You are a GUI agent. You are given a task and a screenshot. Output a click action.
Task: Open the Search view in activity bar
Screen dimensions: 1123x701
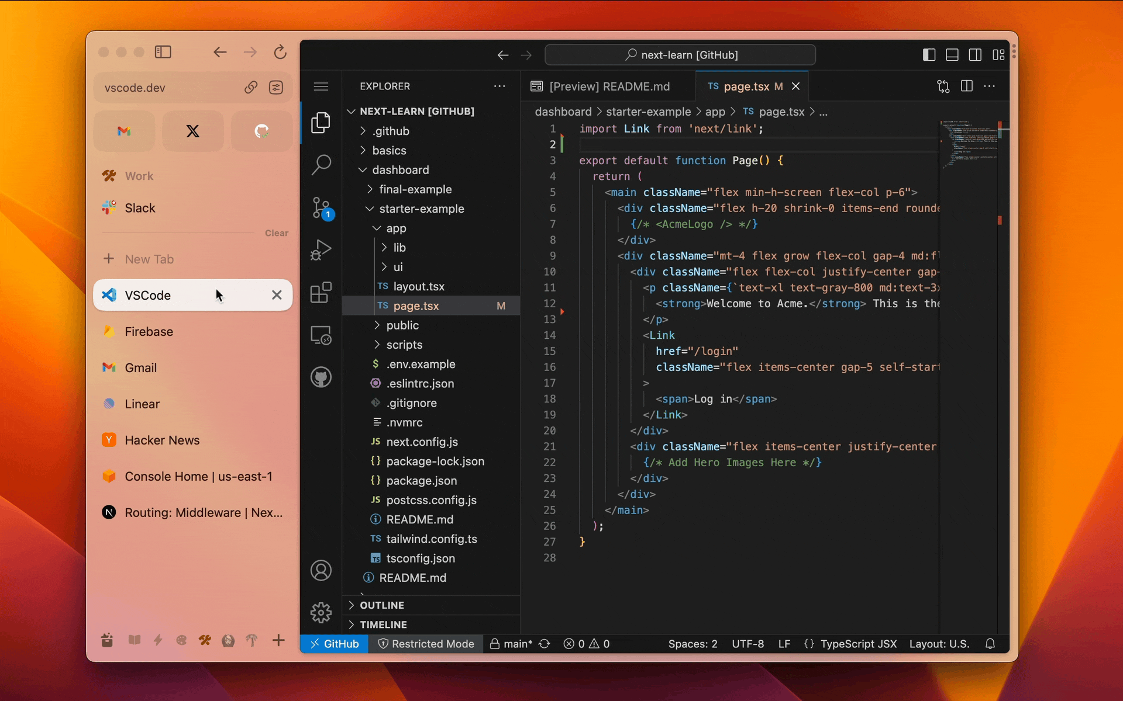(x=321, y=165)
